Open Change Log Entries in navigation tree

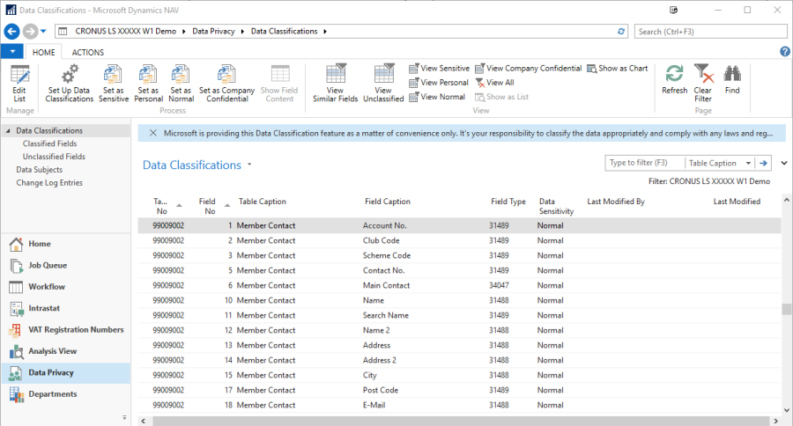pos(49,183)
